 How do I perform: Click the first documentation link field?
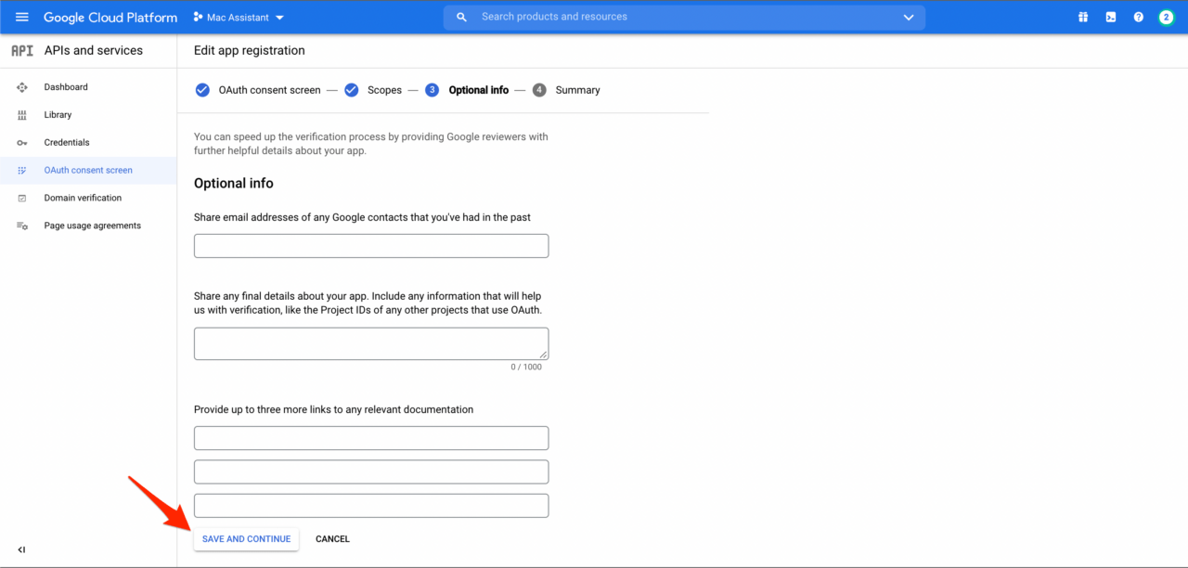[x=371, y=438]
